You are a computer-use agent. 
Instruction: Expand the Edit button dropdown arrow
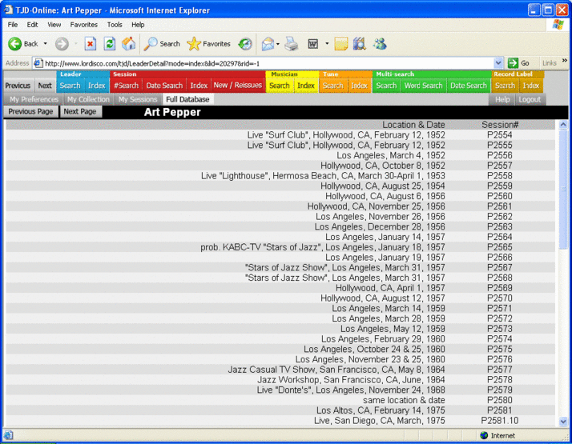(327, 44)
